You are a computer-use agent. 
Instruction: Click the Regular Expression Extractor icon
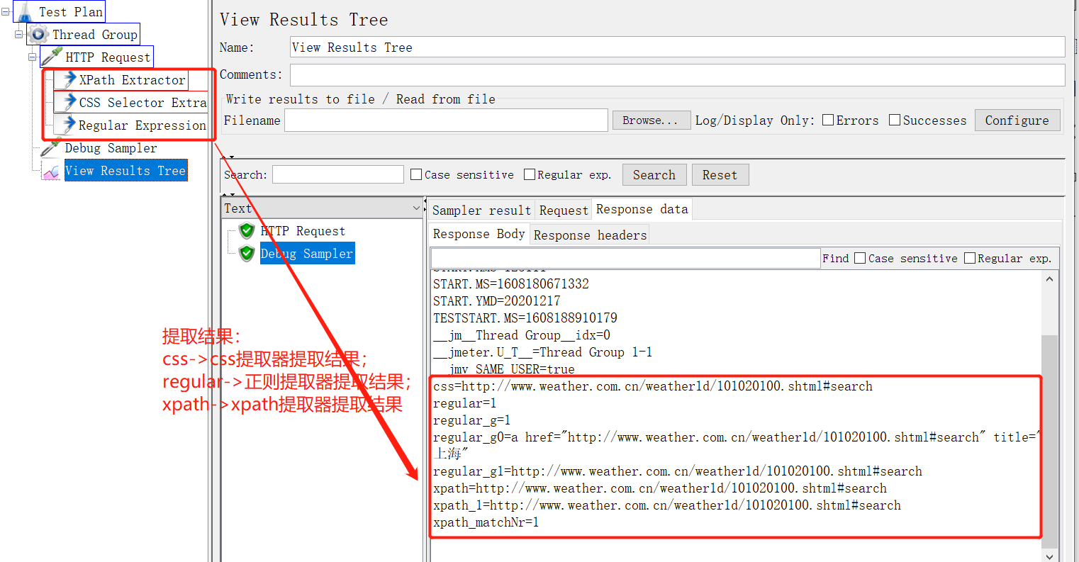[x=62, y=125]
